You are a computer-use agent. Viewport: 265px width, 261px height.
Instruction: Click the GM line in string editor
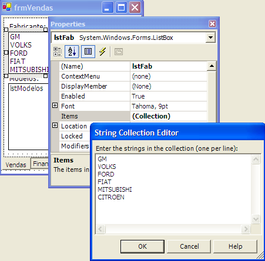coord(102,159)
